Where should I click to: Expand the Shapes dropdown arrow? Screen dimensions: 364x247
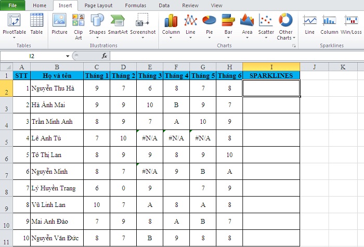[97, 37]
